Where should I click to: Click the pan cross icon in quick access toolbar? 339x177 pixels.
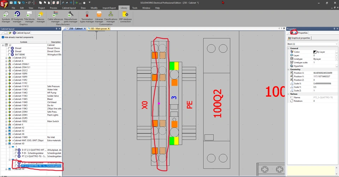pyautogui.click(x=71, y=3)
